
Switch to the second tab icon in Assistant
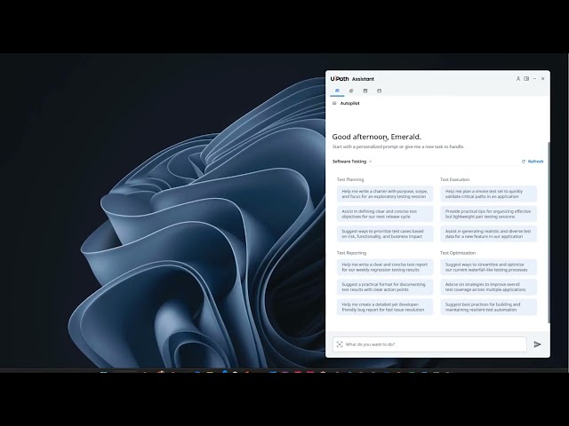tap(351, 91)
